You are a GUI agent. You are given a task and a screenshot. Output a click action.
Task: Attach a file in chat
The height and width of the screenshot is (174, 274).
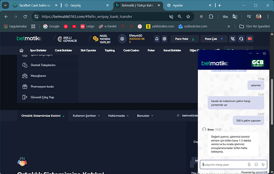249,165
